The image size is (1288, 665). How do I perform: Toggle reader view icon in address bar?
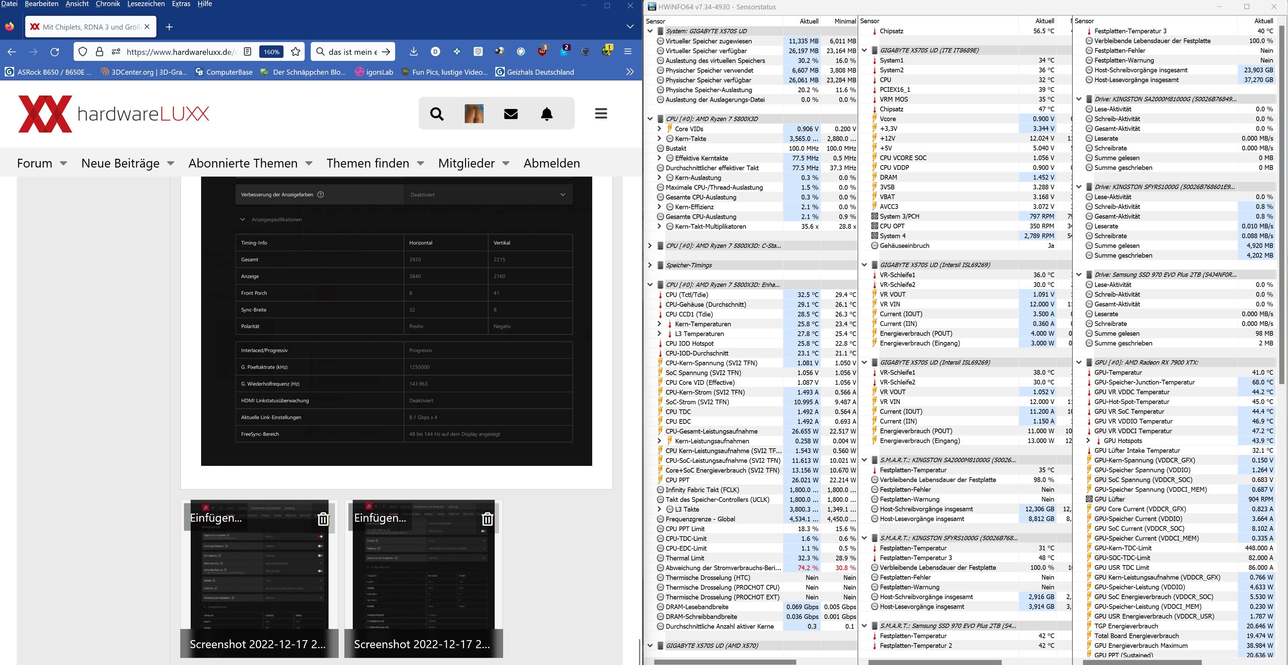coord(248,51)
